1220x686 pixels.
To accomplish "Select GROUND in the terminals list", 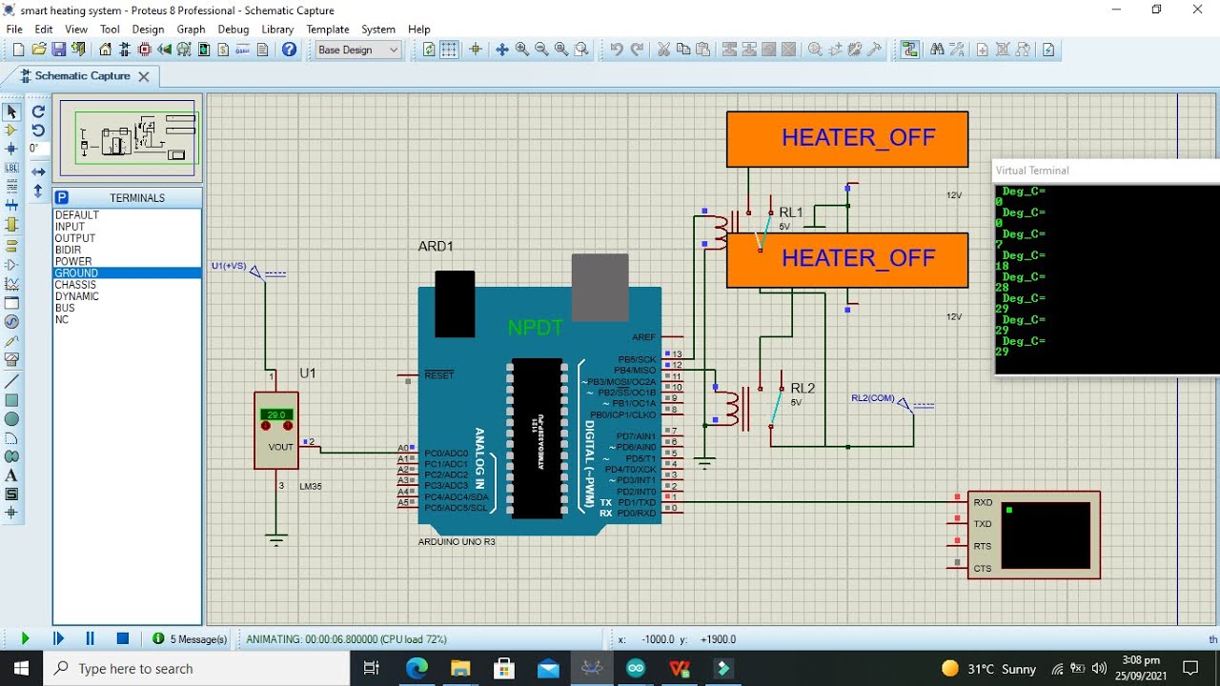I will coord(127,272).
